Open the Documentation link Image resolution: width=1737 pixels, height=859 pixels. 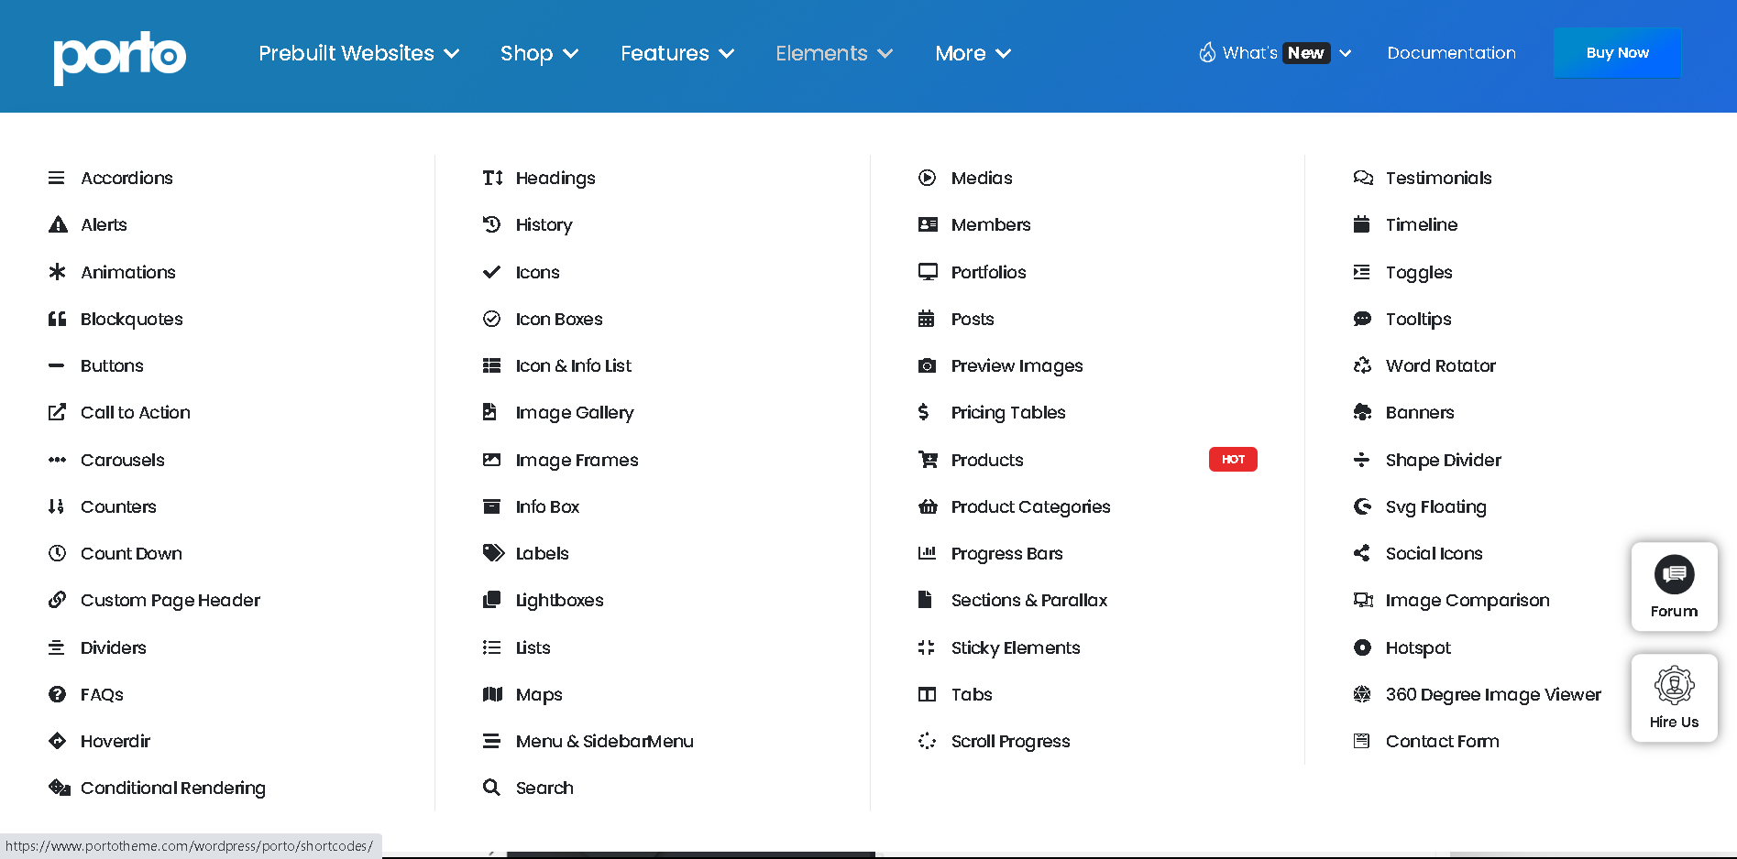pos(1451,53)
